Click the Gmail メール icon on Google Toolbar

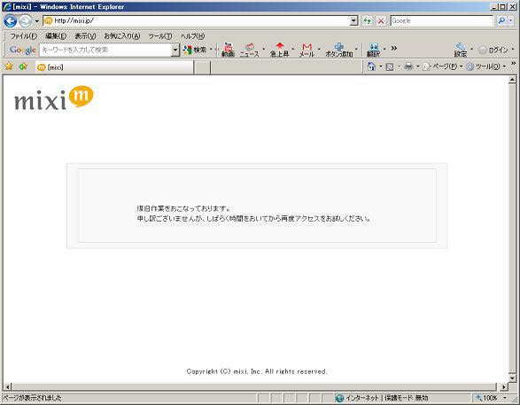click(x=307, y=50)
